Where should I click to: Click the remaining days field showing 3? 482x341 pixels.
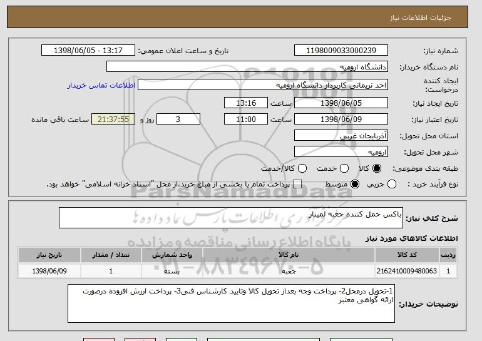coord(178,120)
